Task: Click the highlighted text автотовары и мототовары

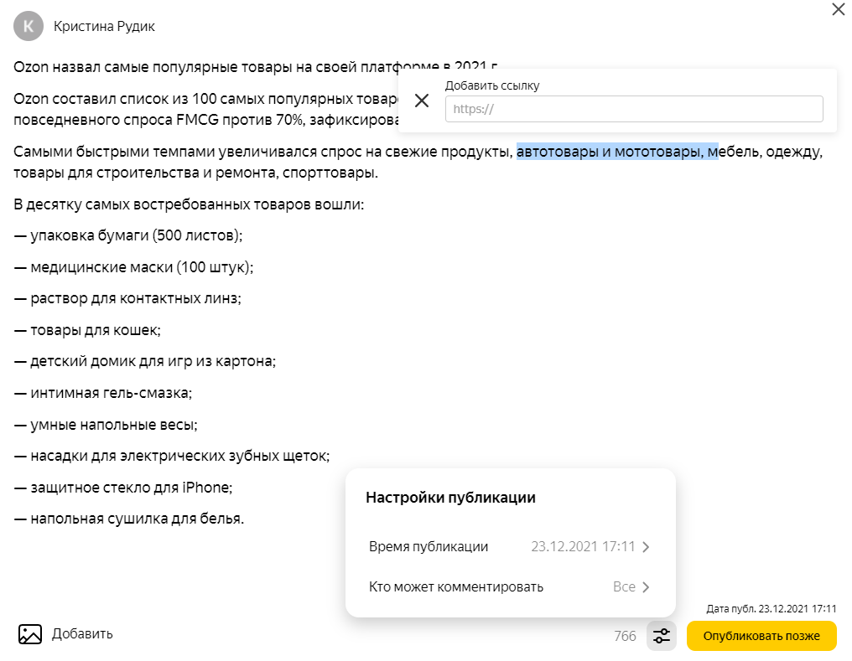Action: [616, 152]
